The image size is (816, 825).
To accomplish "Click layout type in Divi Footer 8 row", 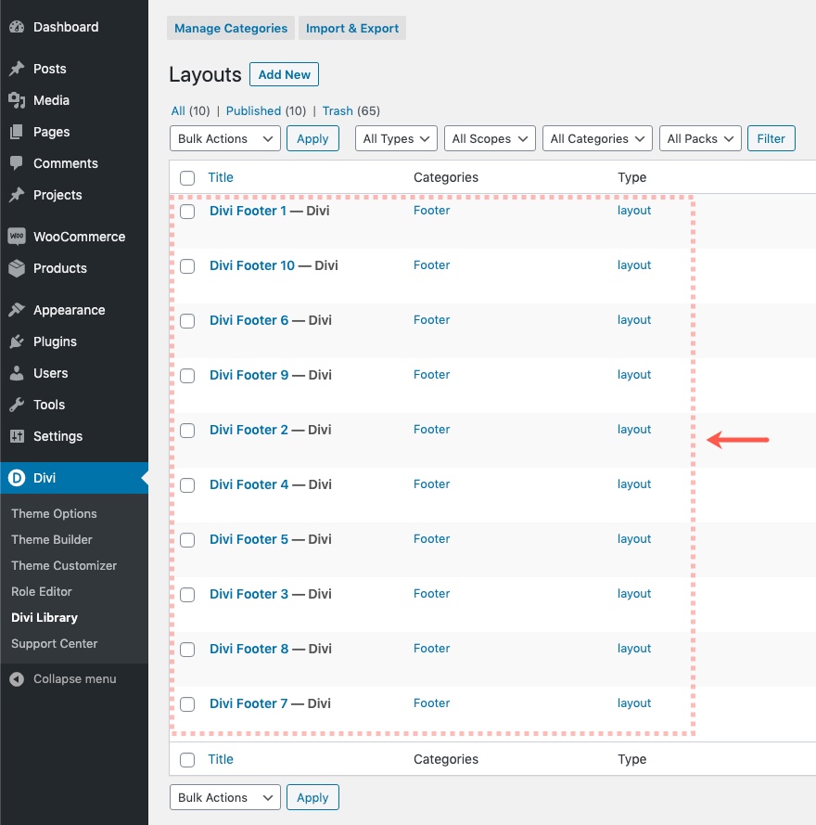I will (634, 648).
